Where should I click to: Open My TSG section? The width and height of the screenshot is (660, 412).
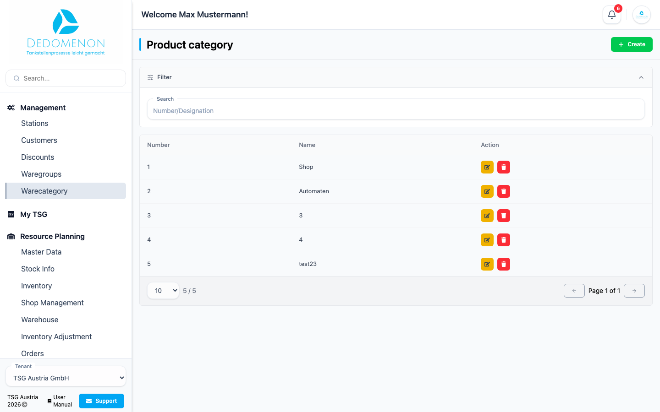click(33, 214)
